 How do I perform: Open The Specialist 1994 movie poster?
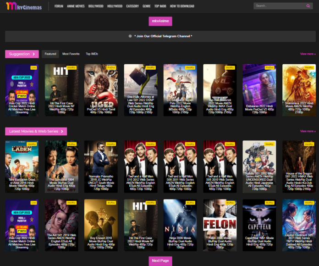point(61,166)
